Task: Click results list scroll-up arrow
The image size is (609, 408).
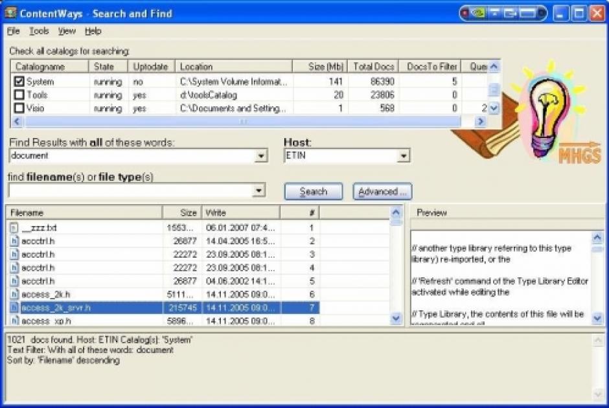Action: click(x=396, y=212)
